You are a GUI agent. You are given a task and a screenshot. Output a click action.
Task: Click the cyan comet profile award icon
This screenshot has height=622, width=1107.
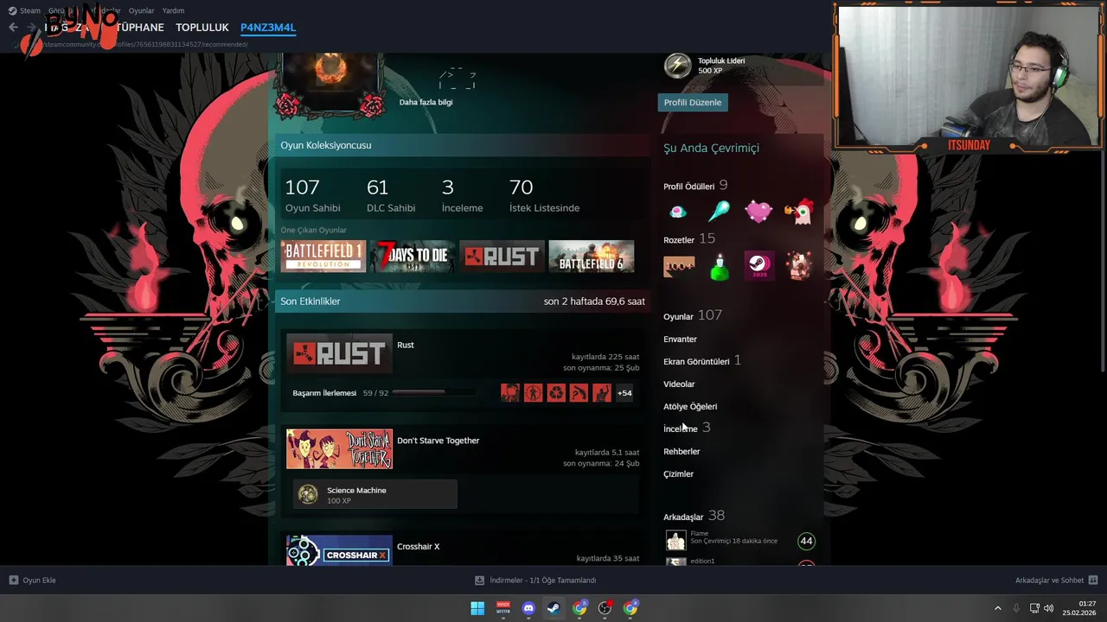click(719, 212)
